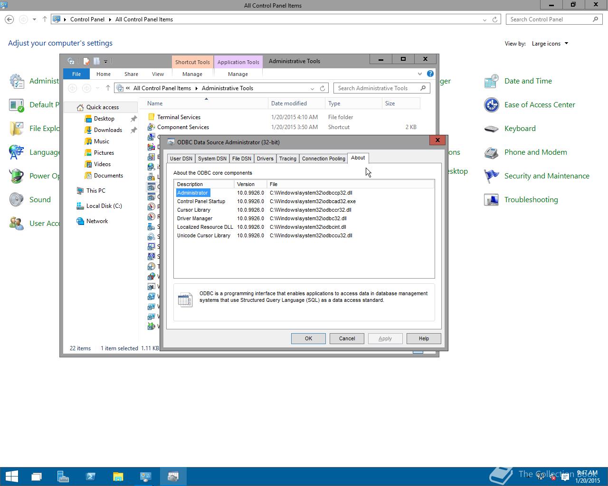This screenshot has height=486, width=608.
Task: Click the Windows Start button
Action: pyautogui.click(x=11, y=477)
